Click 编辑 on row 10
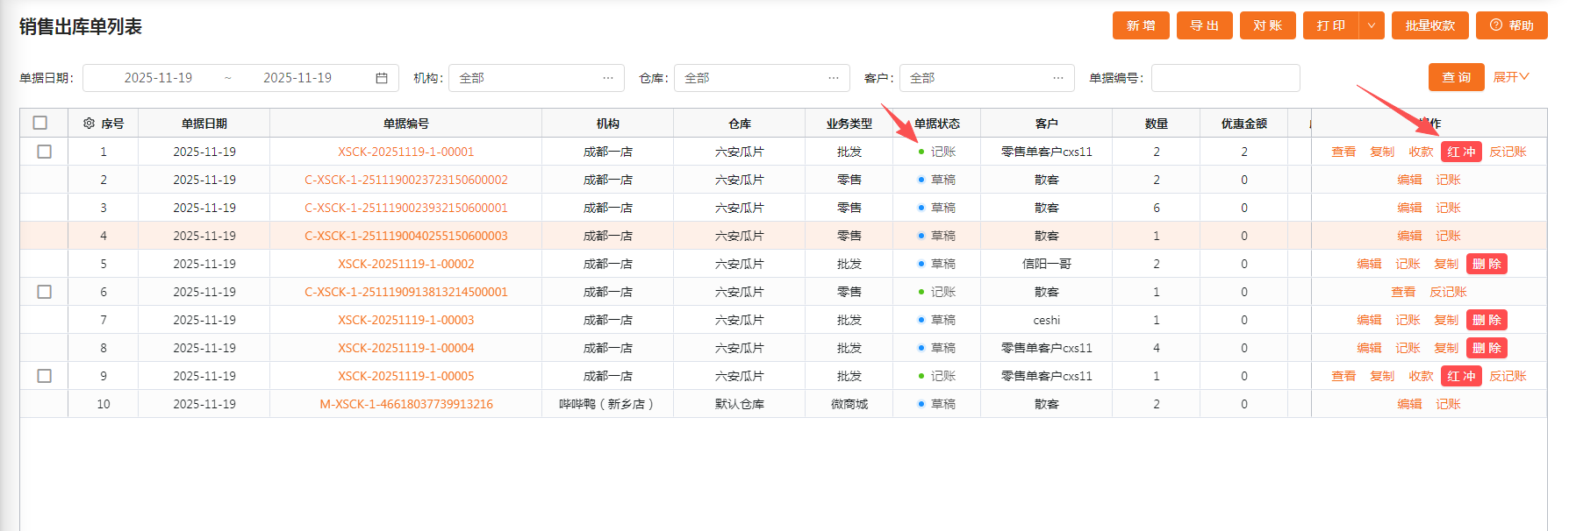The width and height of the screenshot is (1569, 531). pos(1409,404)
